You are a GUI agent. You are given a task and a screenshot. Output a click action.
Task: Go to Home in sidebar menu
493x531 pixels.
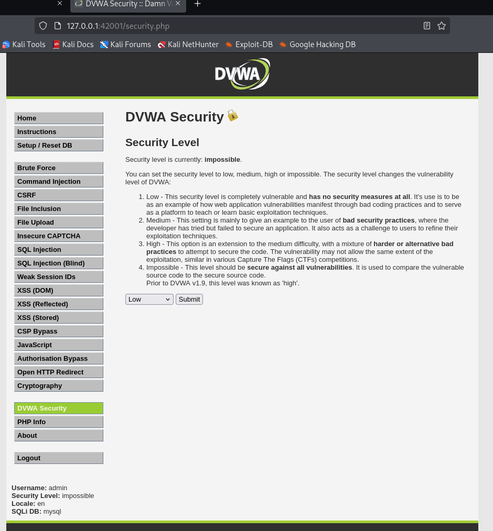59,118
